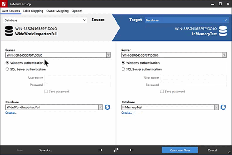Click the WideWorldImportersFull header text
Screen dimensions: 232x155
point(36,34)
